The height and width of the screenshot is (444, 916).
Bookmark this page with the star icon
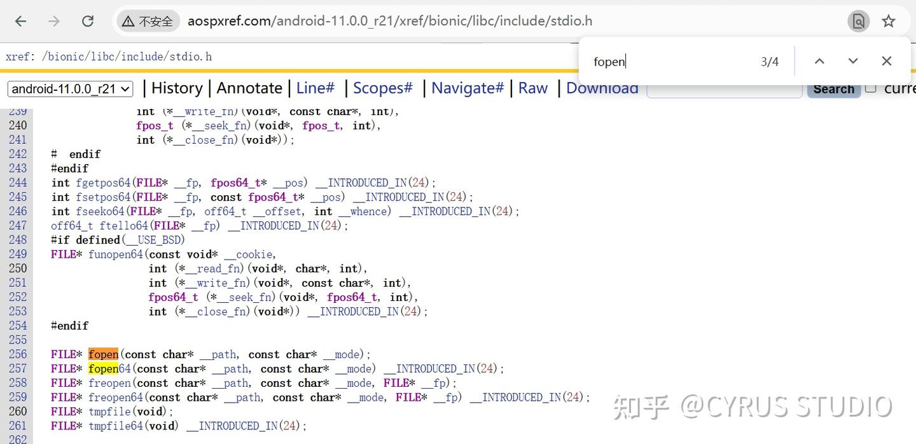pyautogui.click(x=889, y=21)
